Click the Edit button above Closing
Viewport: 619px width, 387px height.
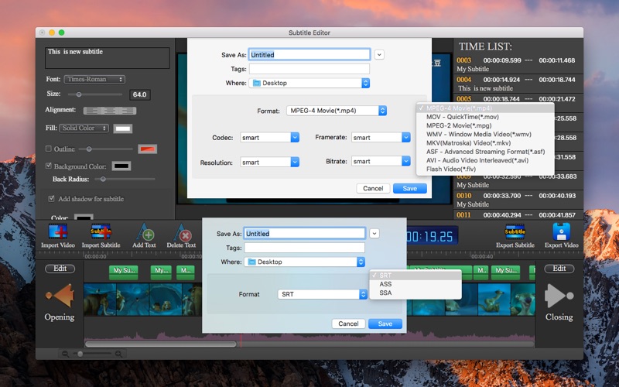(x=559, y=269)
